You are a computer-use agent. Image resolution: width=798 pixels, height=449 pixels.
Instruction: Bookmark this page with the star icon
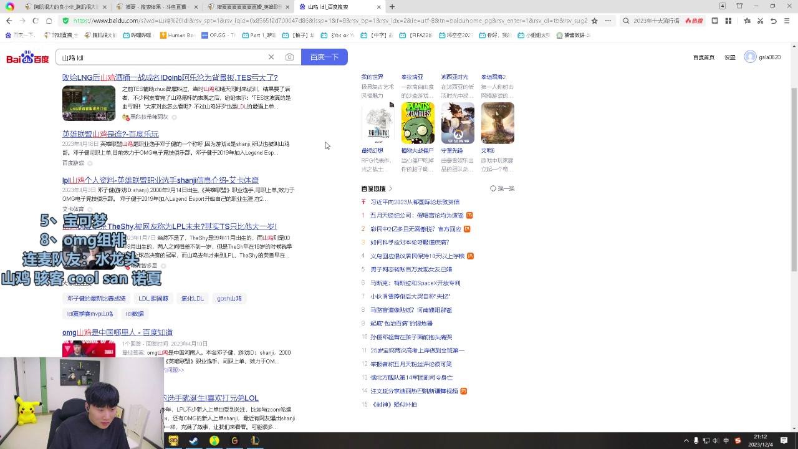tap(594, 21)
